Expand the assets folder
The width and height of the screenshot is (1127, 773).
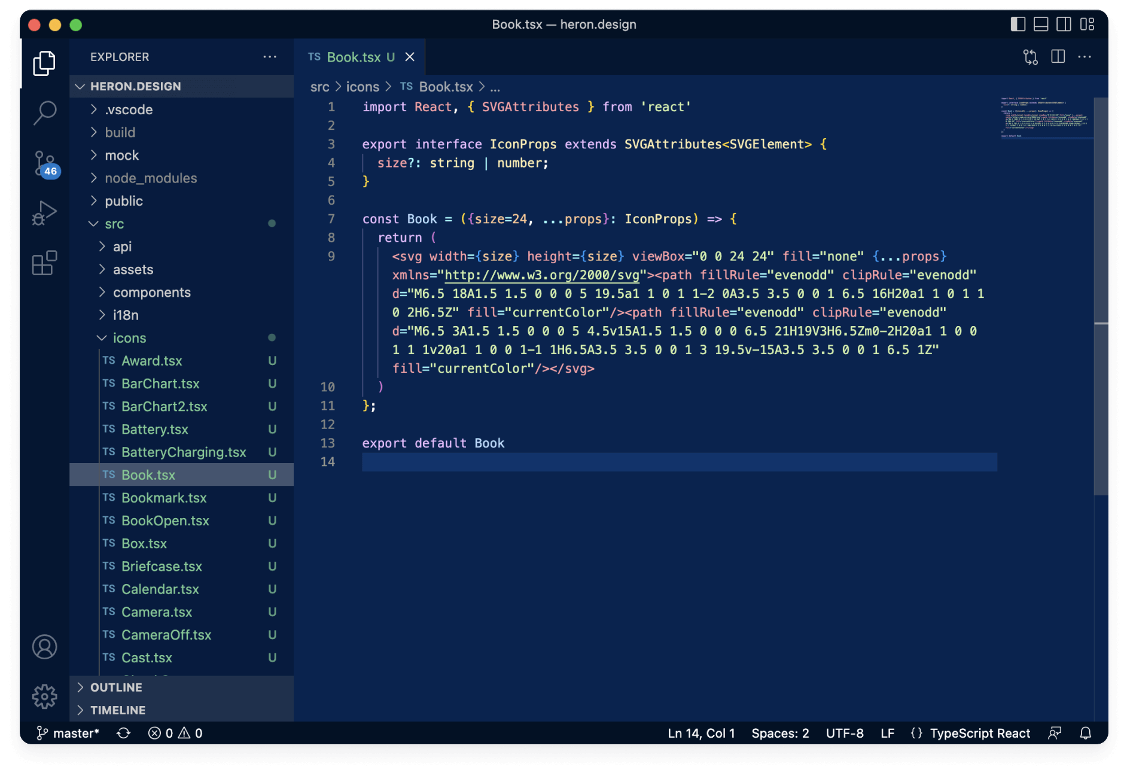[x=182, y=269]
